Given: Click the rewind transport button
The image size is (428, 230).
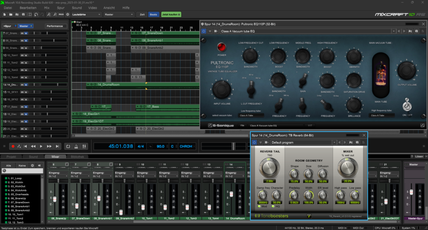Looking at the screenshot, I should [x=33, y=147].
